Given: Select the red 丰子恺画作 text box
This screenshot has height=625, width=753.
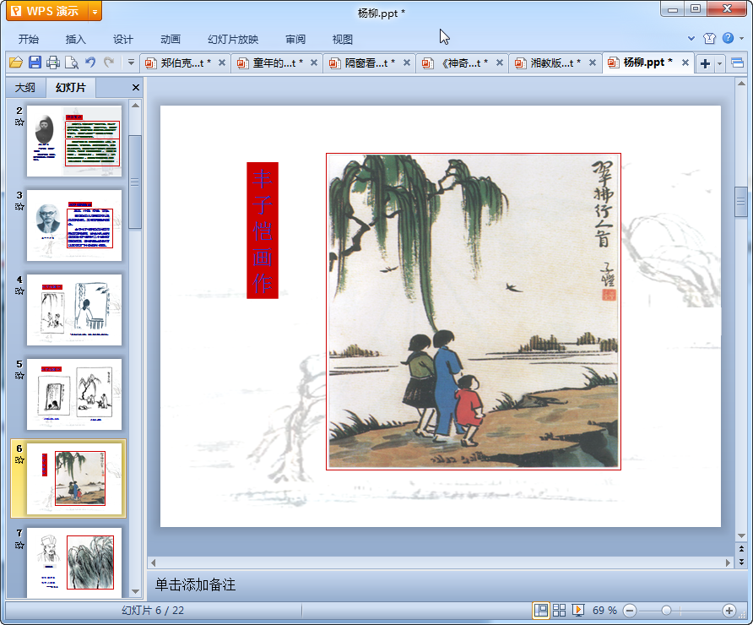Looking at the screenshot, I should pyautogui.click(x=263, y=230).
